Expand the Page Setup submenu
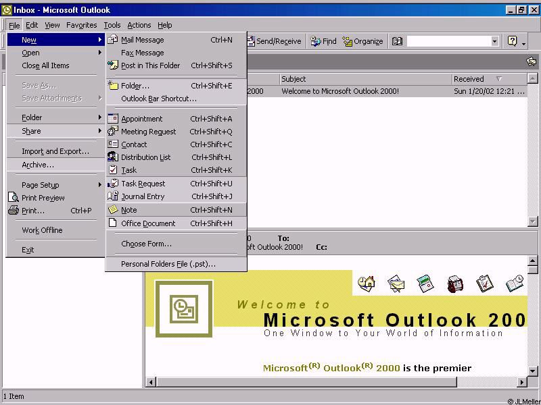Screen dimensions: 541x405 [x=56, y=184]
